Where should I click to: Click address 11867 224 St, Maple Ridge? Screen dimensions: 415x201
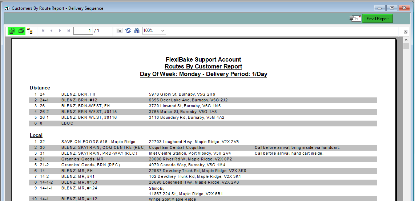pos(186,194)
